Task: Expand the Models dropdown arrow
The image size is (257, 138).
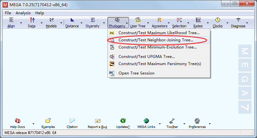Action: tap(61, 23)
